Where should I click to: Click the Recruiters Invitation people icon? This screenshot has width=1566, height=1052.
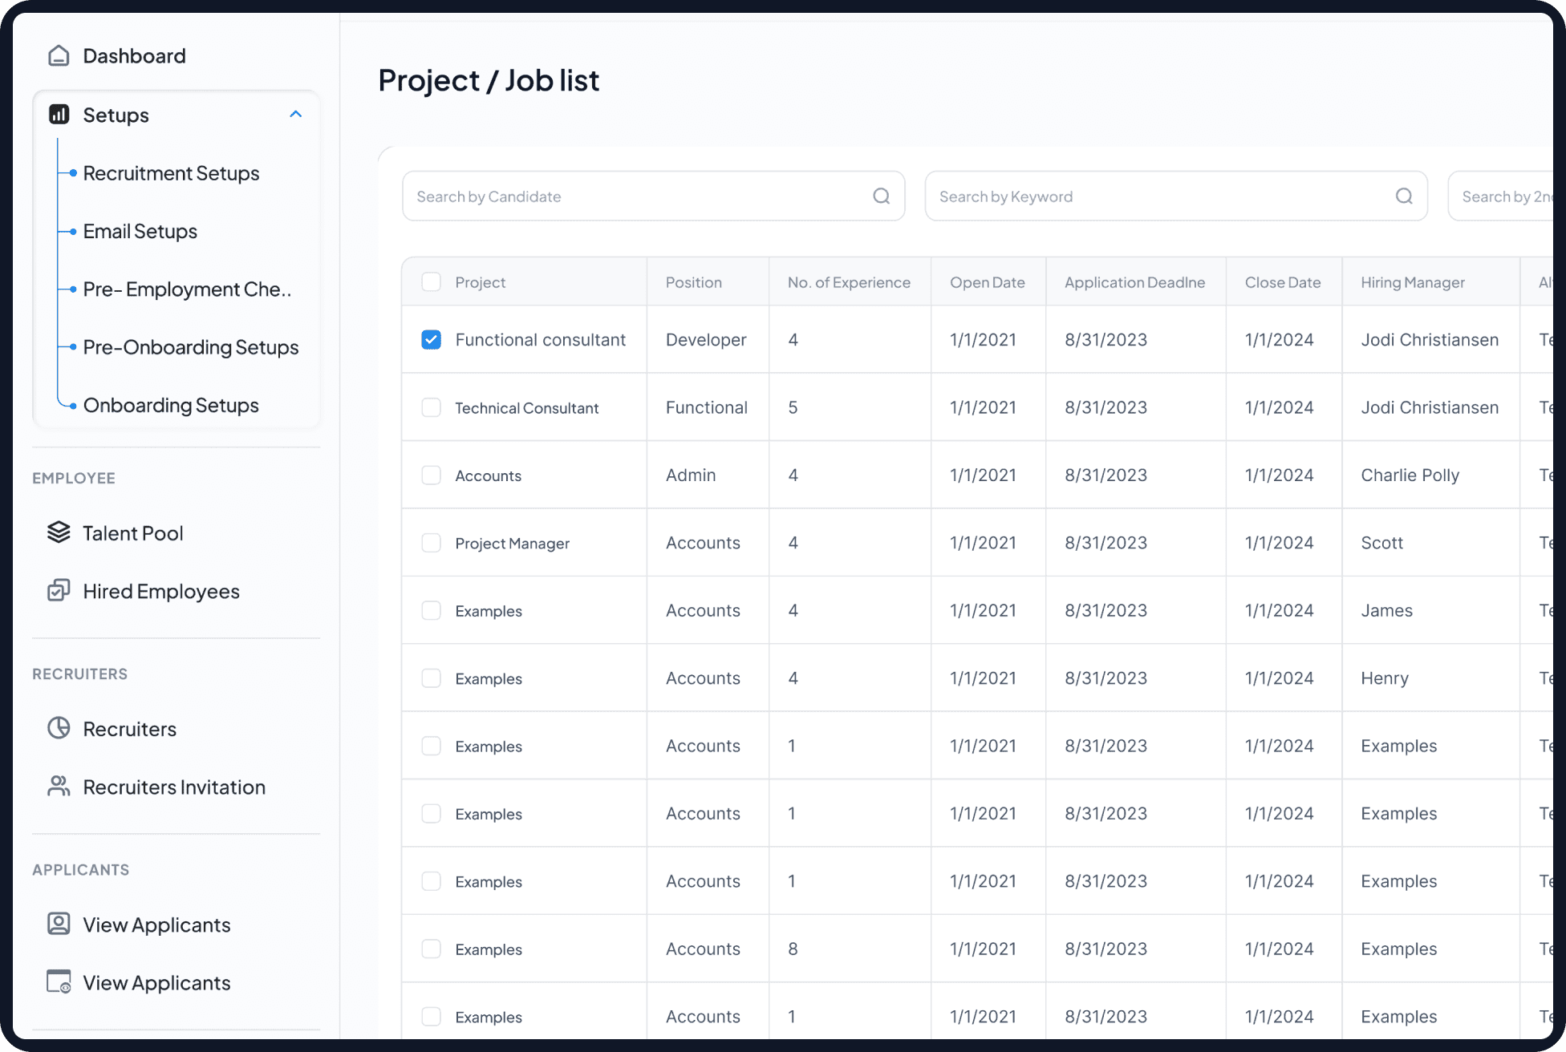click(59, 787)
